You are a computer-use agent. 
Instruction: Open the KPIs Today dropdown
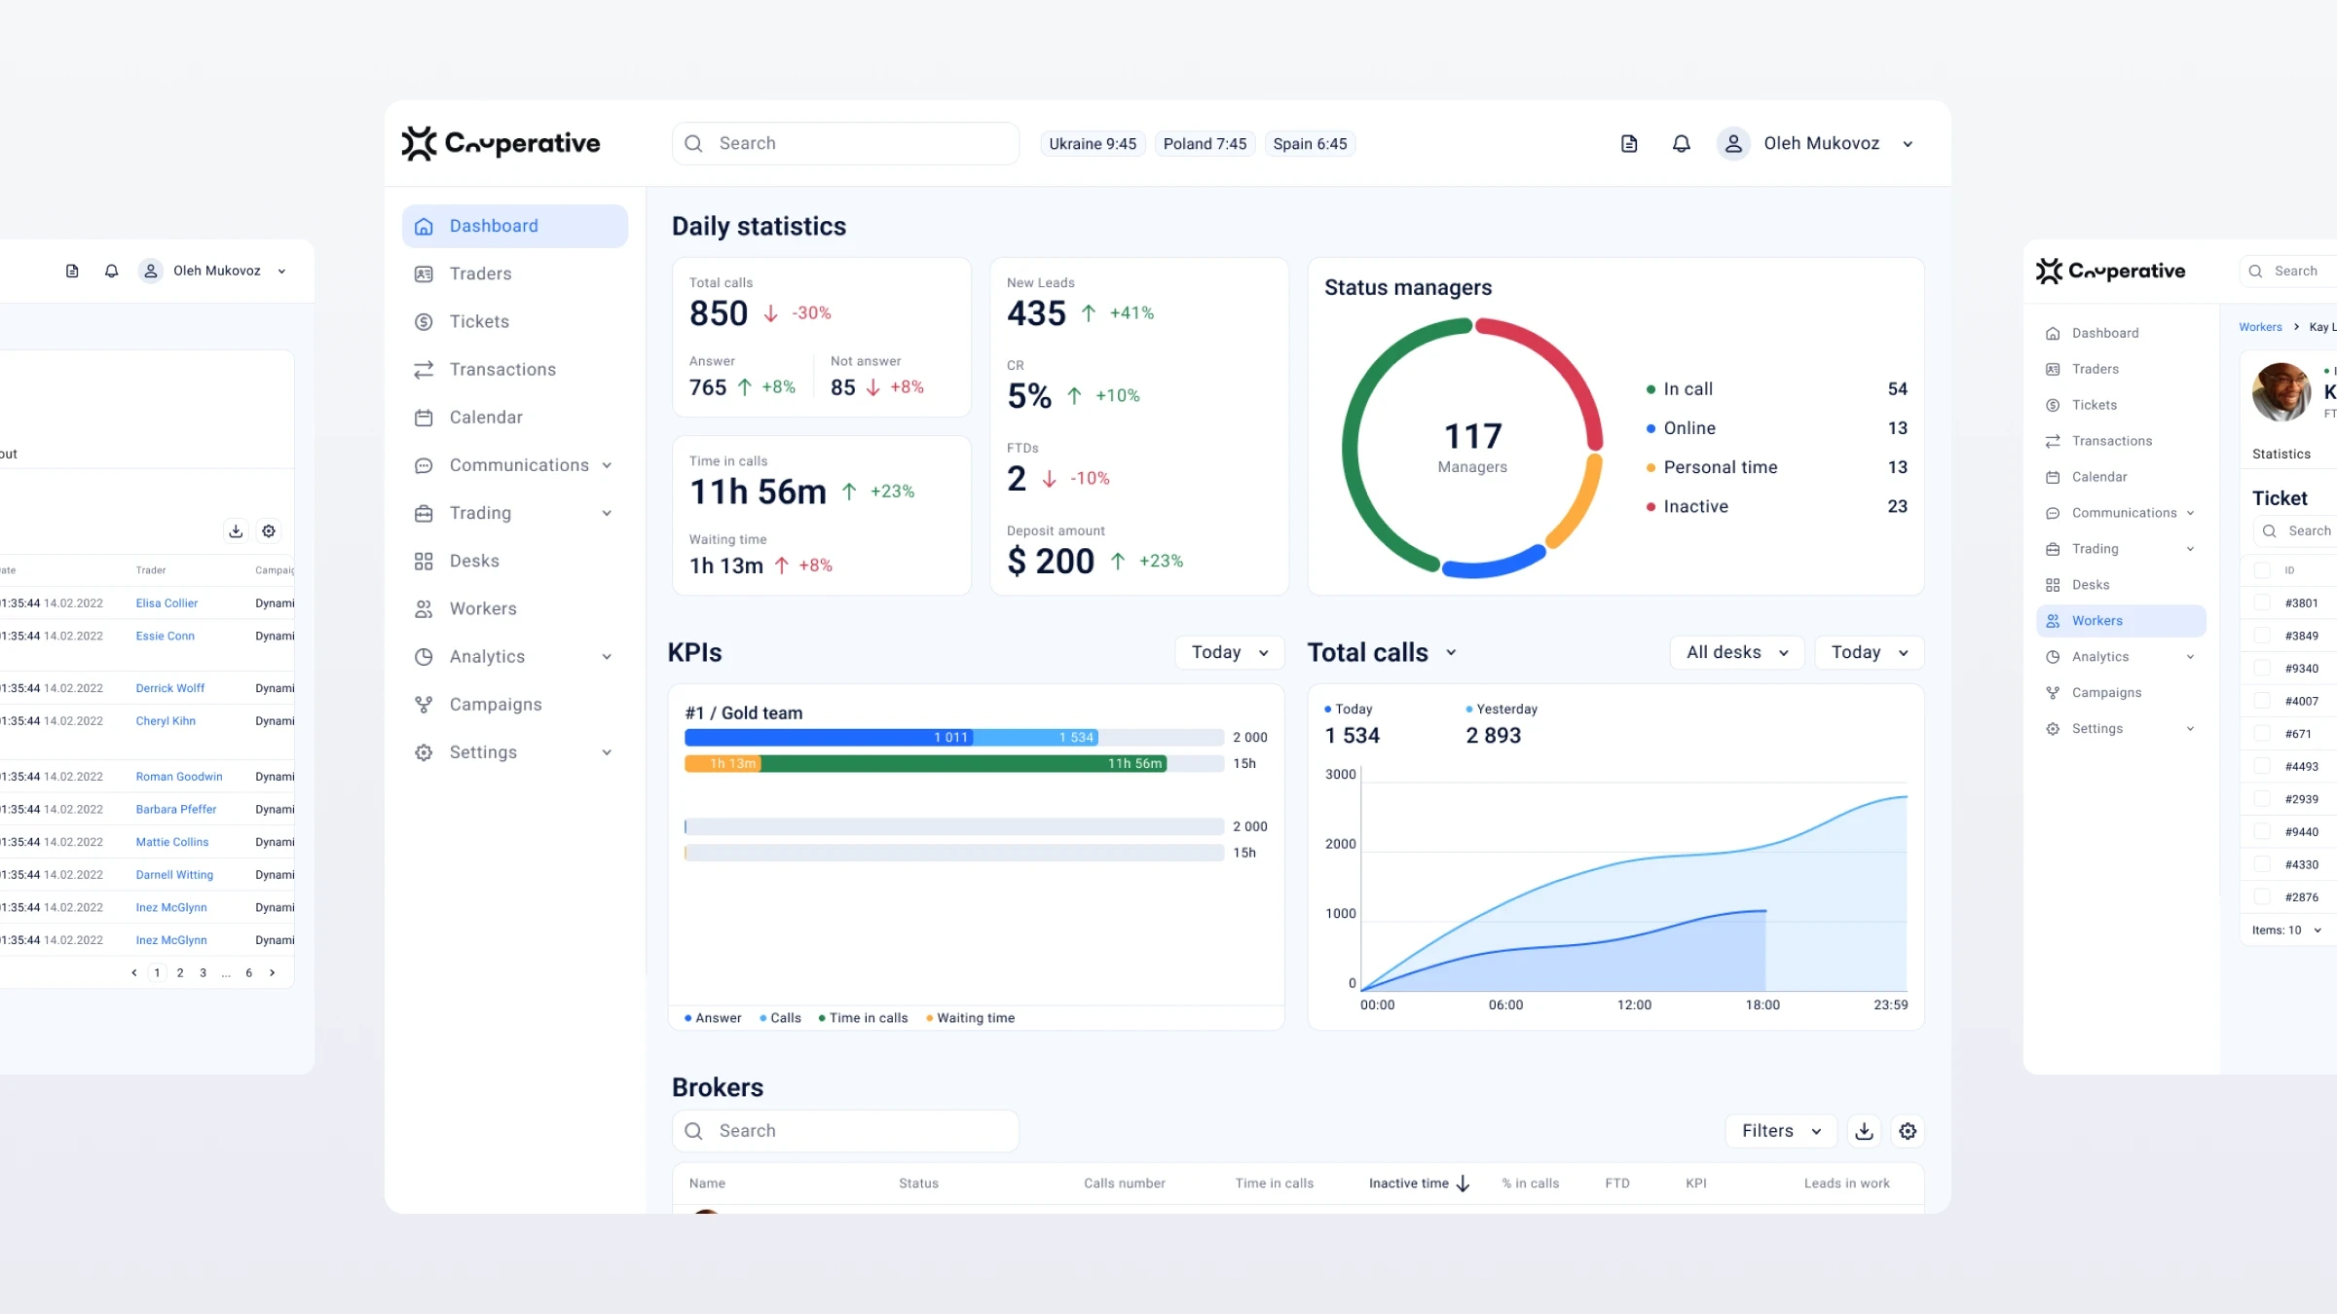point(1229,652)
